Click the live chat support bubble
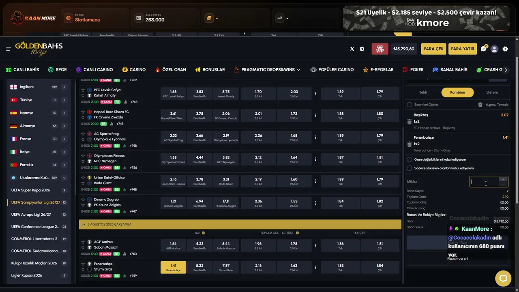Screen dimensions: 519x292 503,278
